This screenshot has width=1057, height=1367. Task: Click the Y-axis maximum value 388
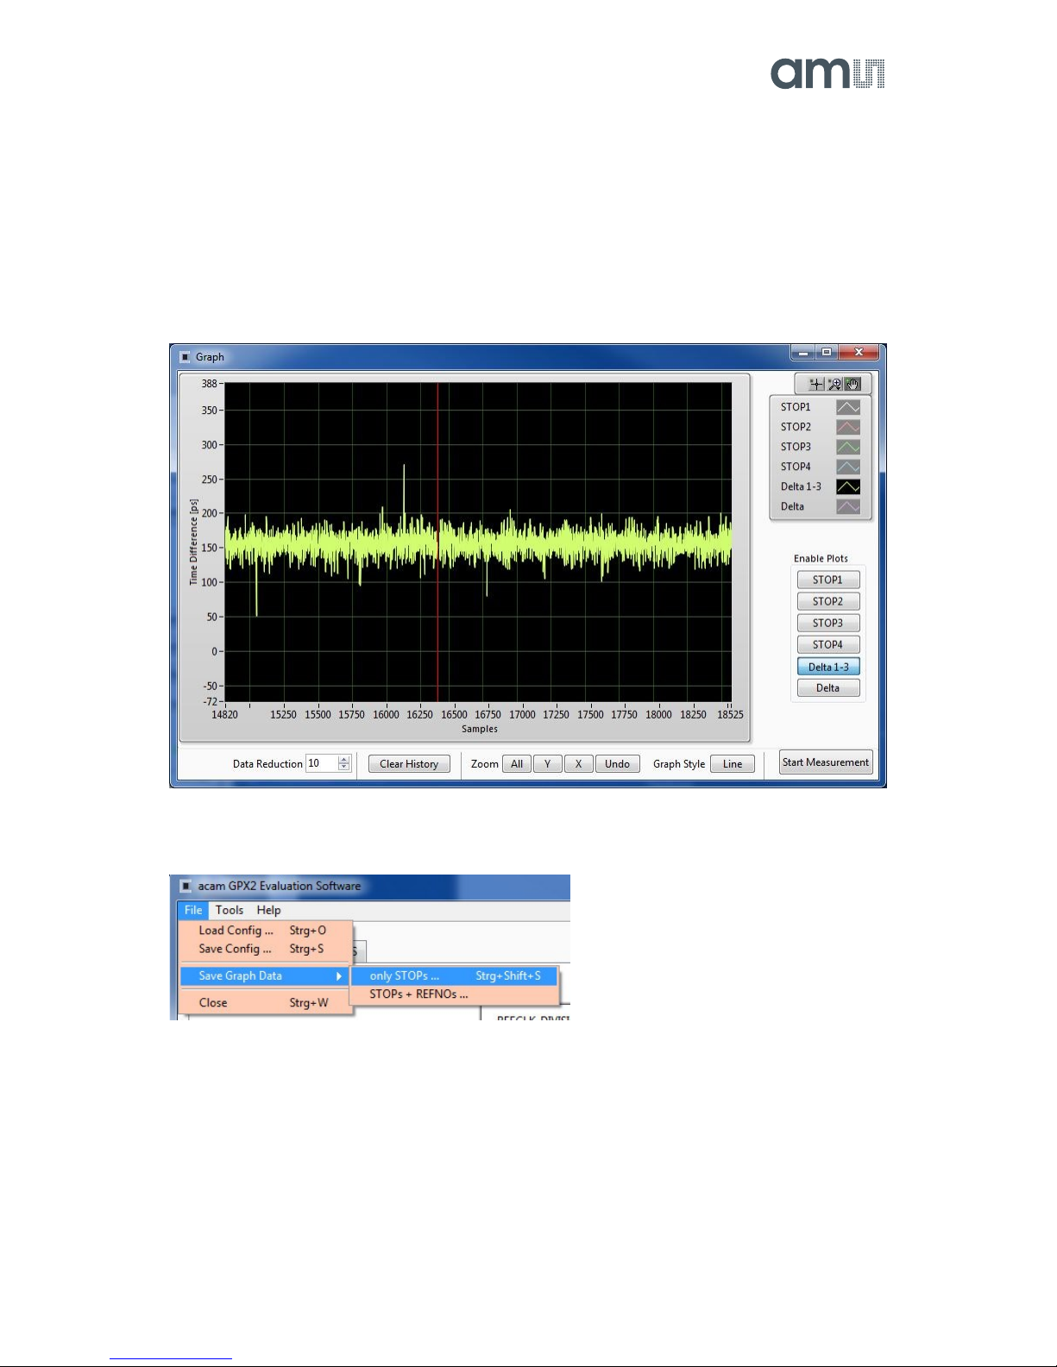(210, 384)
